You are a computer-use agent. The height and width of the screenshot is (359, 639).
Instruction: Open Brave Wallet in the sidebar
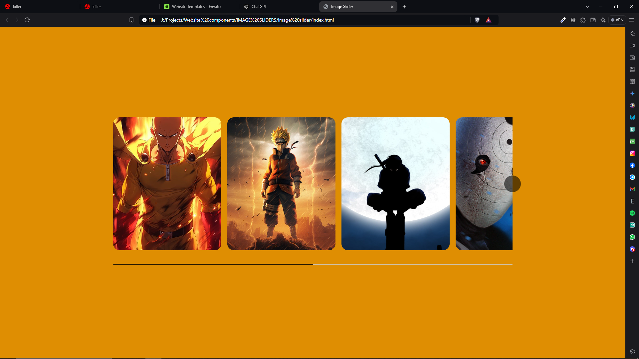[x=632, y=58]
